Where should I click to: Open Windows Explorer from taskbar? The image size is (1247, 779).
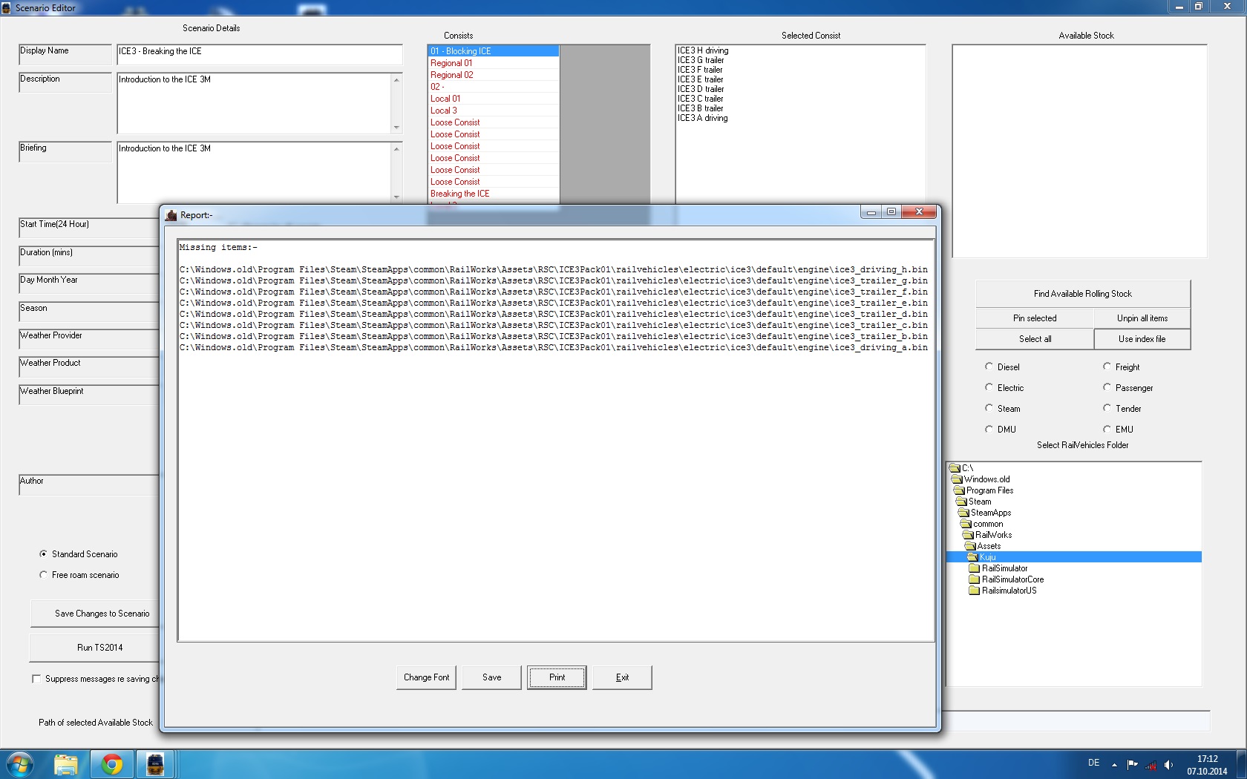click(66, 764)
